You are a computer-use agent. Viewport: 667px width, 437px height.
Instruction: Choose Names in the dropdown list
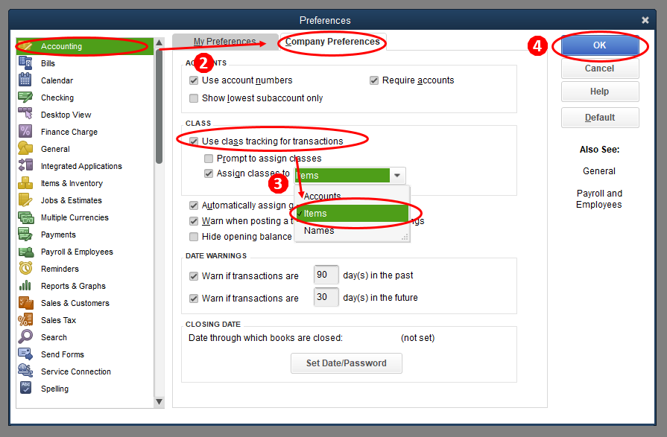[x=352, y=230]
